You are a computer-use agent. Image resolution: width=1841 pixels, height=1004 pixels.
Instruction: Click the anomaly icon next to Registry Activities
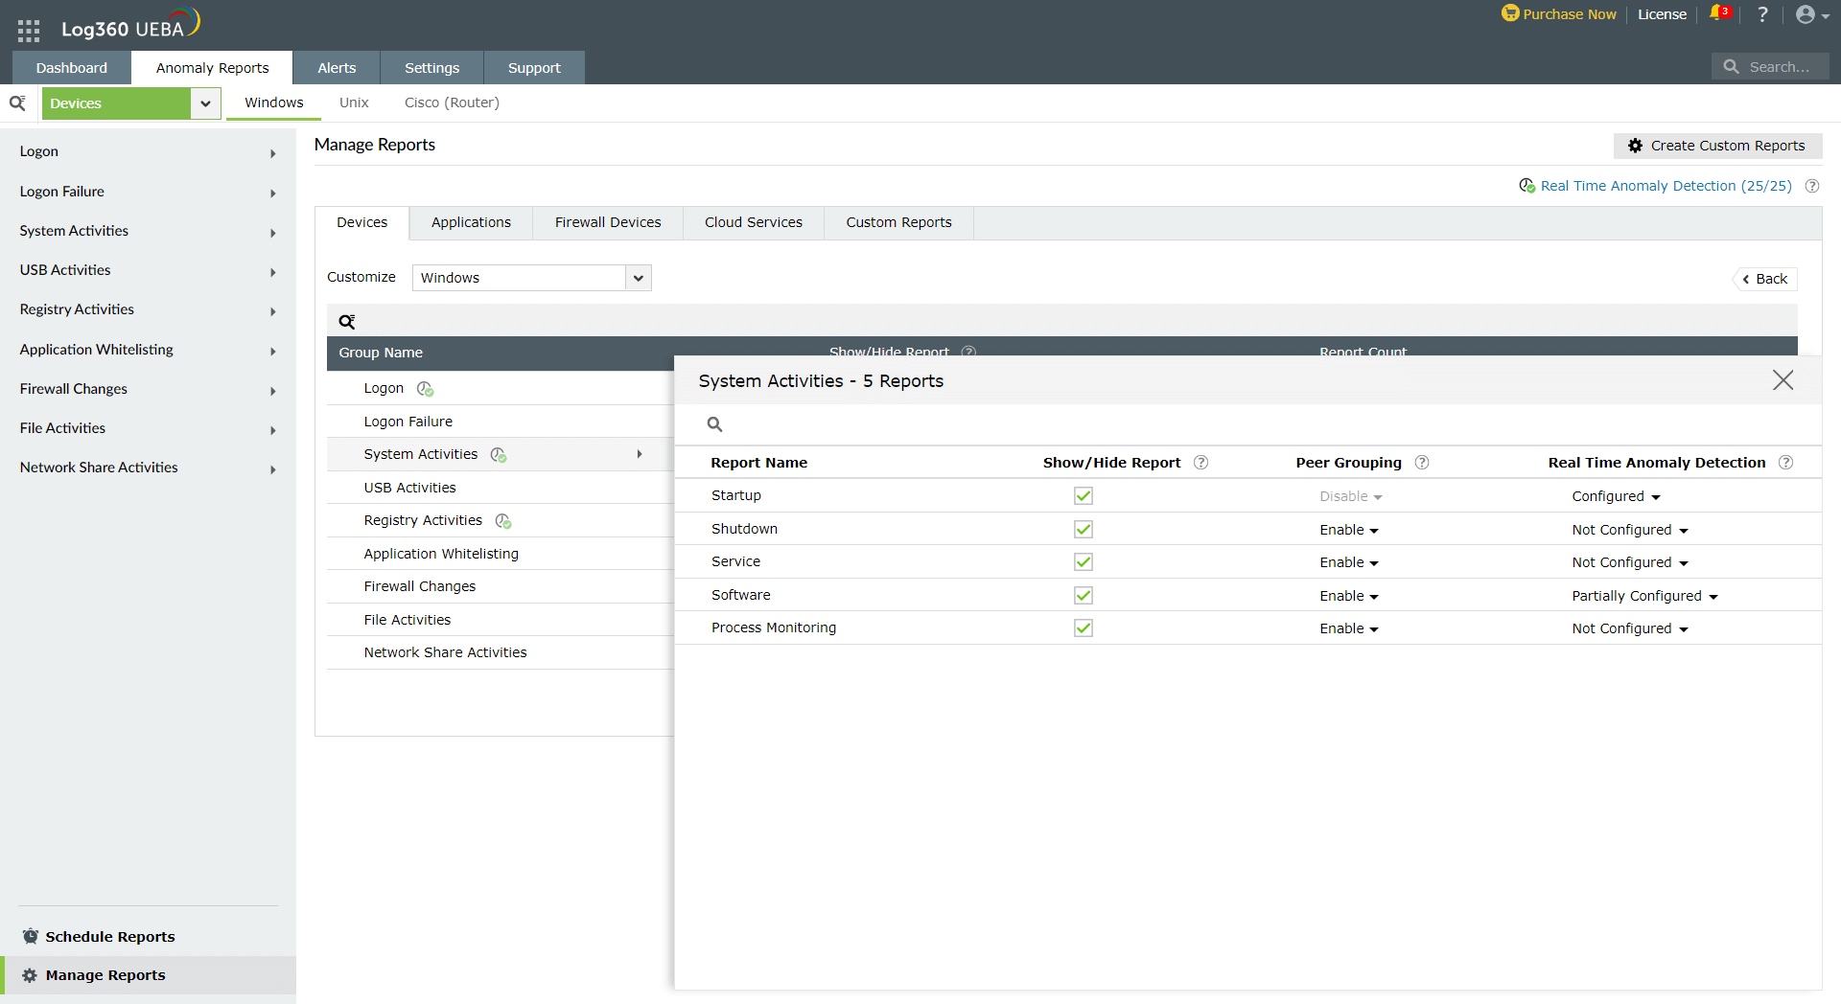tap(502, 522)
